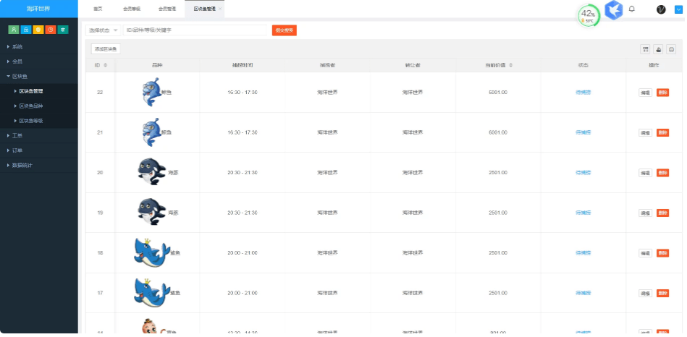Expand the 系统 sidebar menu

click(39, 47)
